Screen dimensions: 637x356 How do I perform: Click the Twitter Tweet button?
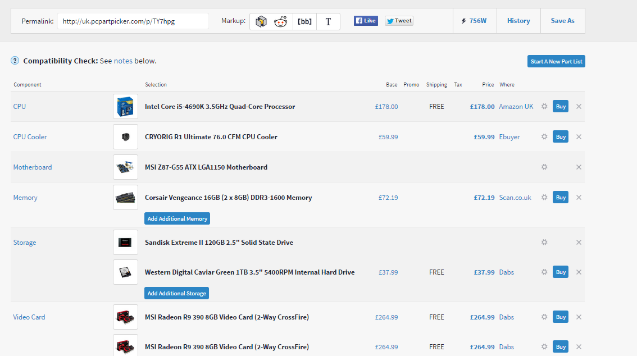click(x=399, y=21)
